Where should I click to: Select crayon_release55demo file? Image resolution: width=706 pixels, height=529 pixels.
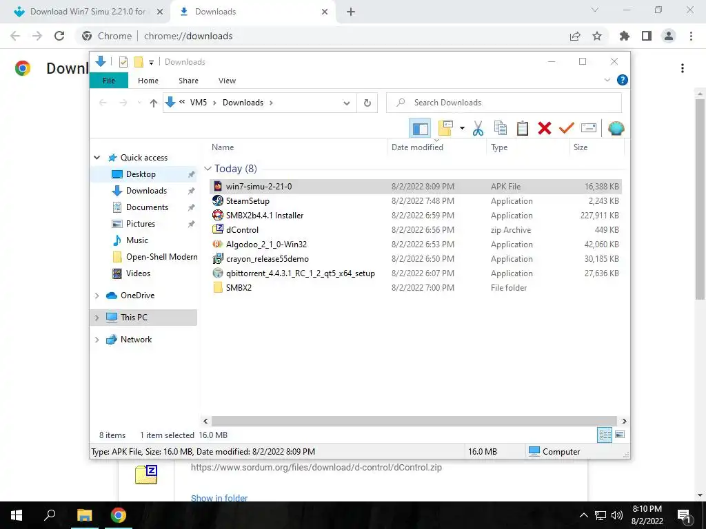[x=415, y=259]
